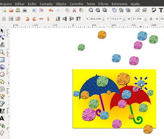Zoom to fit drawing

tap(98, 10)
